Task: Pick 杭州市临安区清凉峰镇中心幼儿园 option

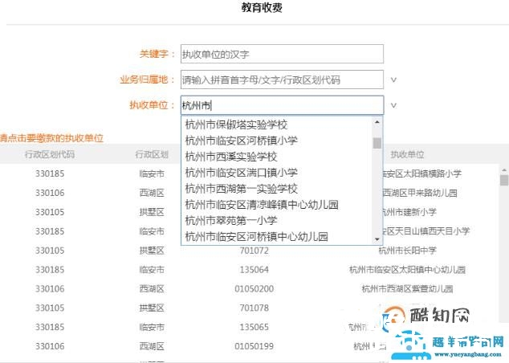Action: coord(262,205)
